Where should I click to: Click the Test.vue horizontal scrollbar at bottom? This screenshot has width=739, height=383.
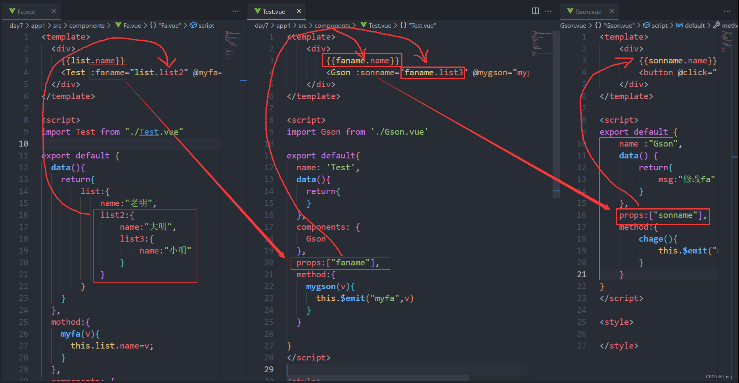pyautogui.click(x=378, y=378)
